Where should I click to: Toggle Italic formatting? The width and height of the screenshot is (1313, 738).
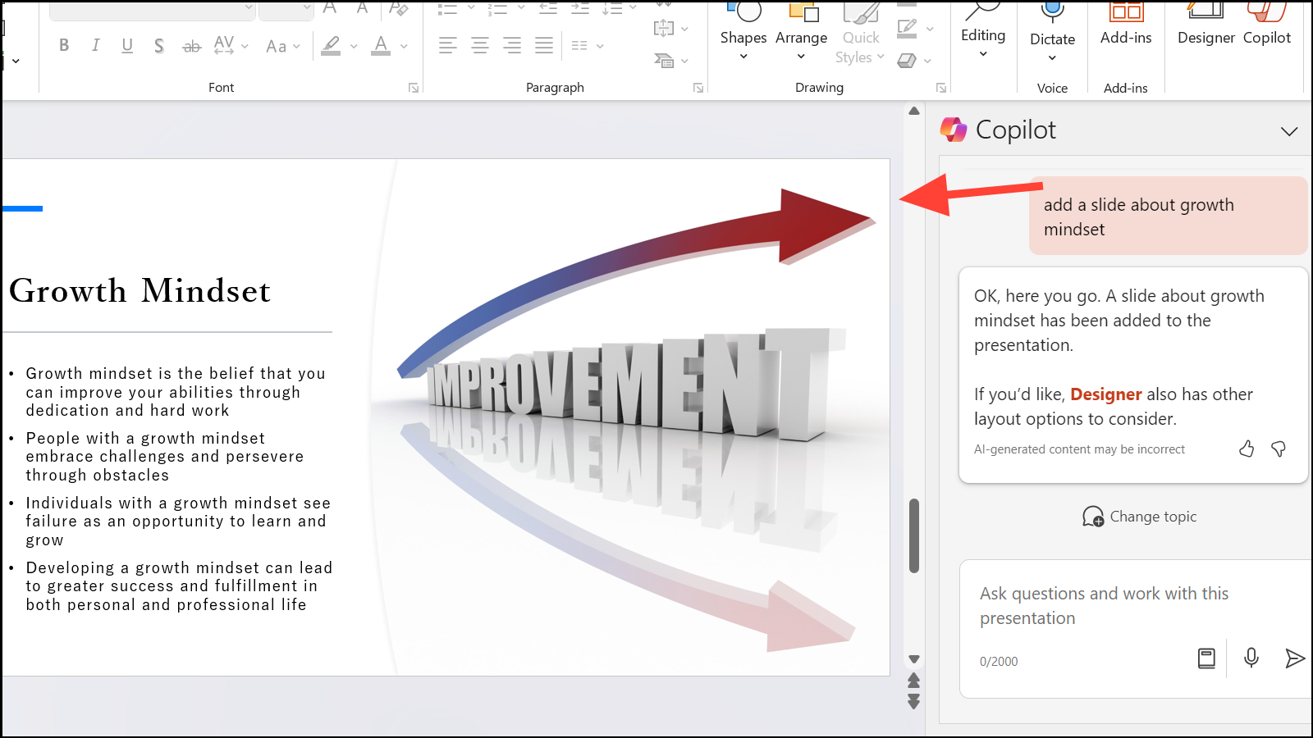point(96,46)
